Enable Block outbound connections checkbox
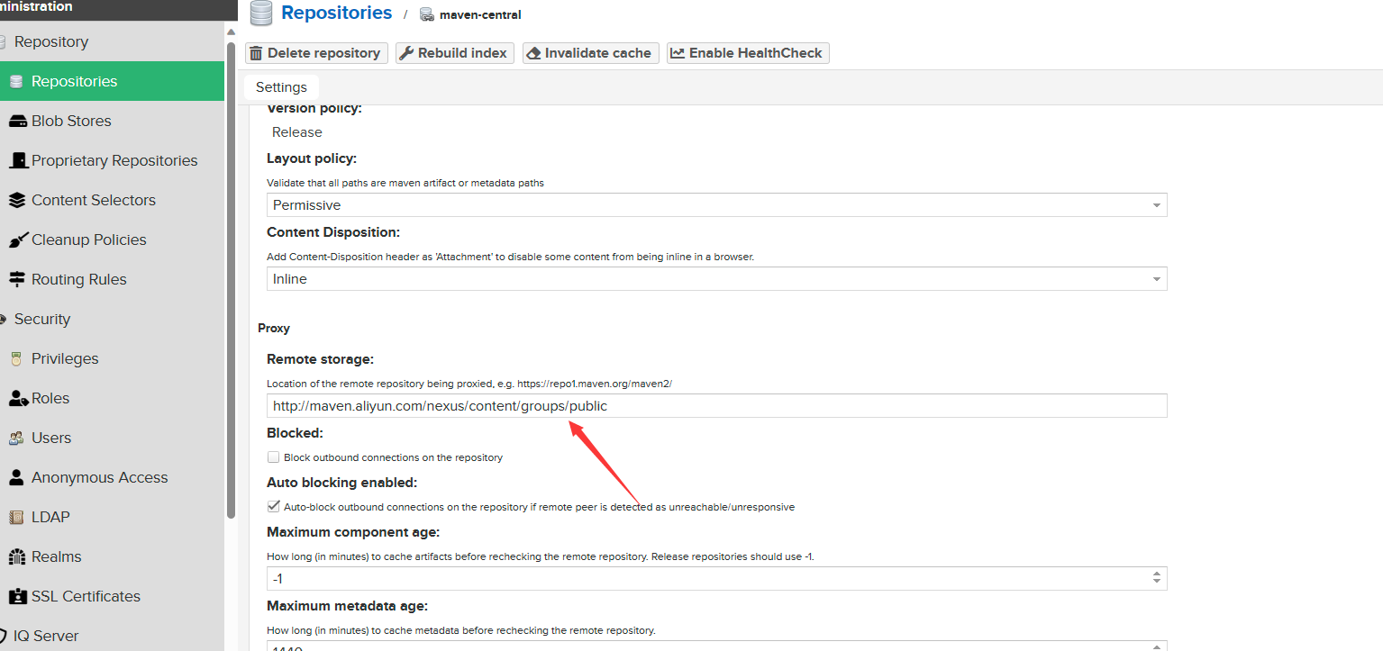The width and height of the screenshot is (1383, 651). pos(274,457)
